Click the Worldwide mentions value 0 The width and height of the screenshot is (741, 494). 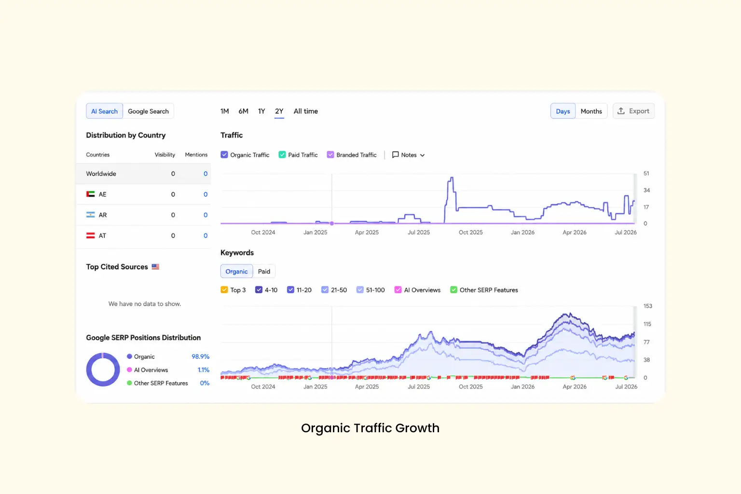(206, 174)
